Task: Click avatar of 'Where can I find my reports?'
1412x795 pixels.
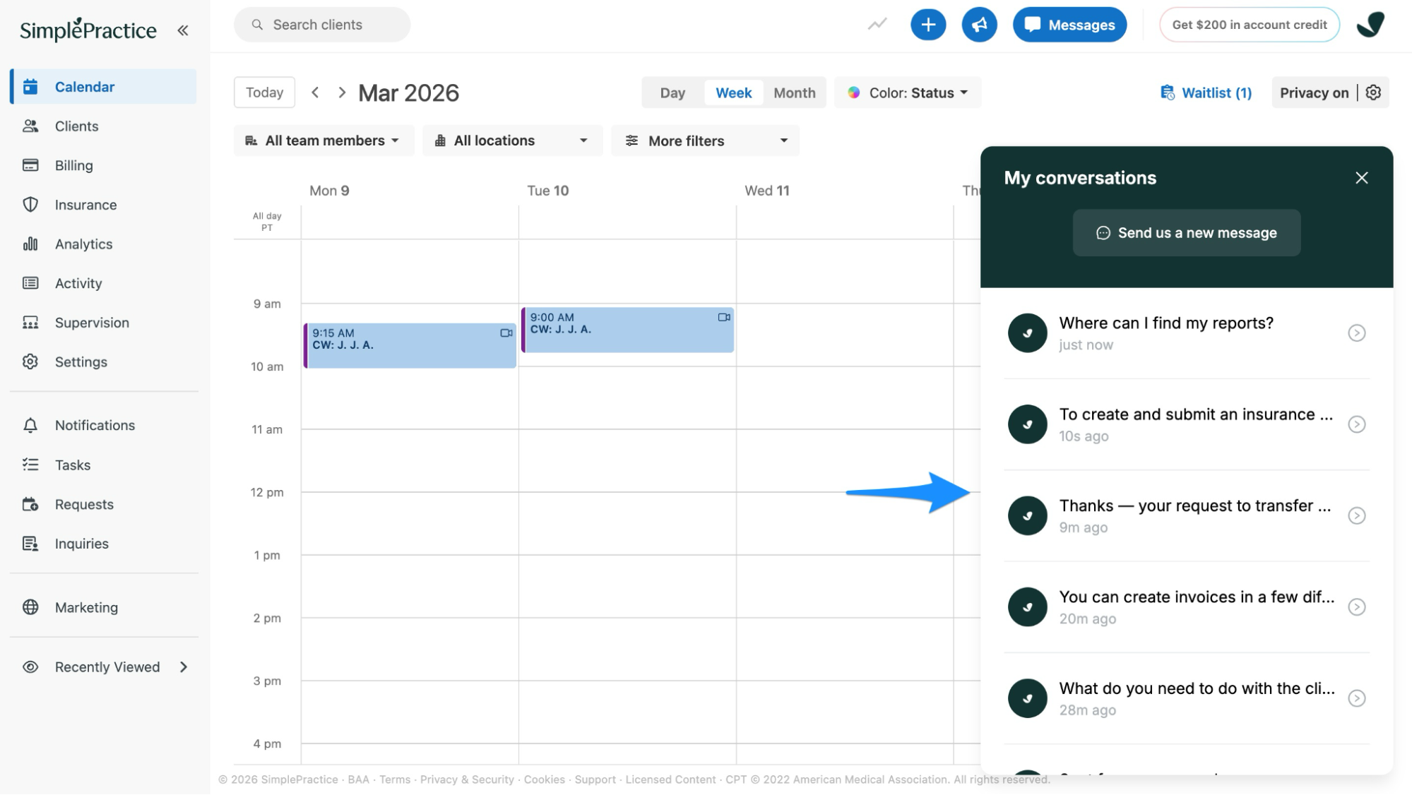Action: pyautogui.click(x=1027, y=333)
